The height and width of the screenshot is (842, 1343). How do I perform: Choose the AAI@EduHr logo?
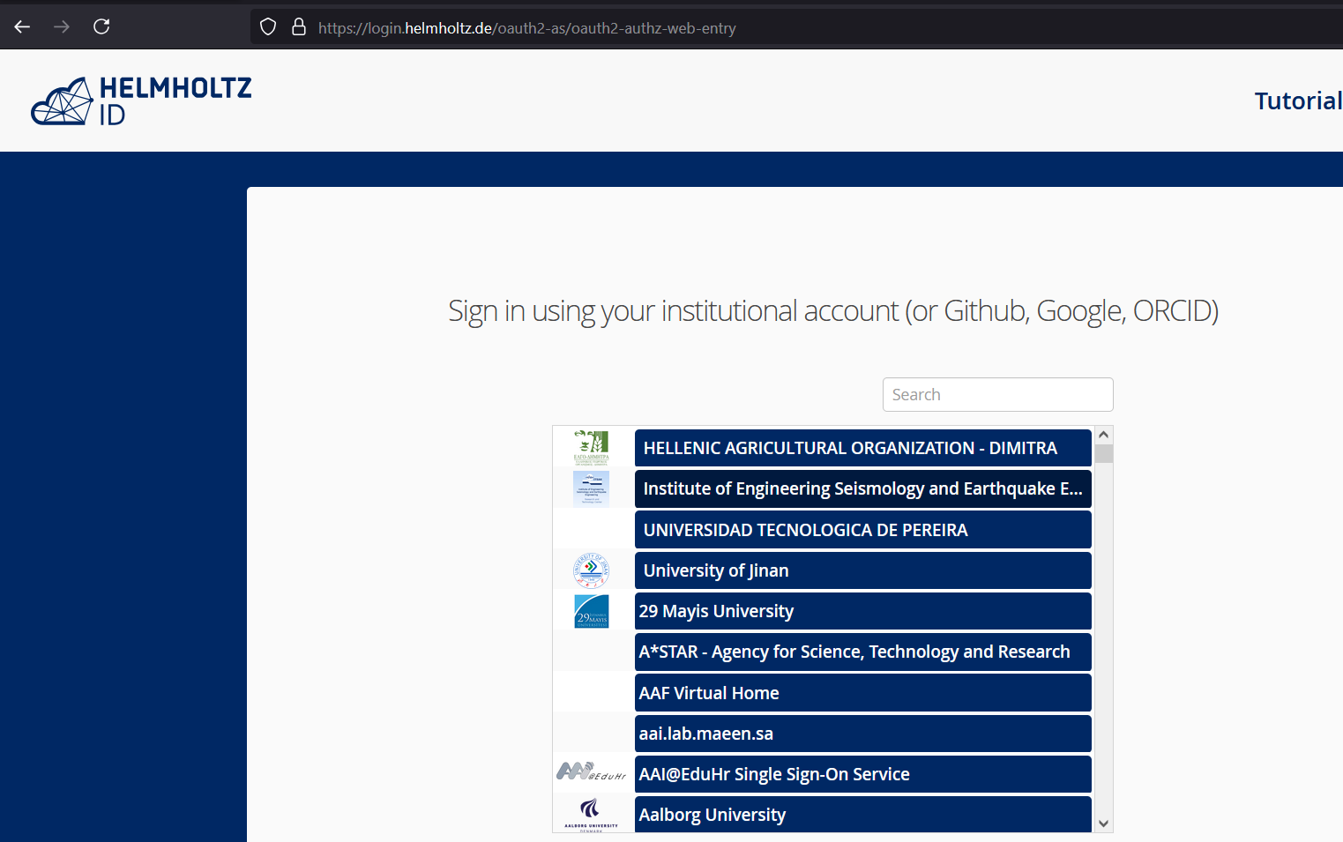click(591, 772)
